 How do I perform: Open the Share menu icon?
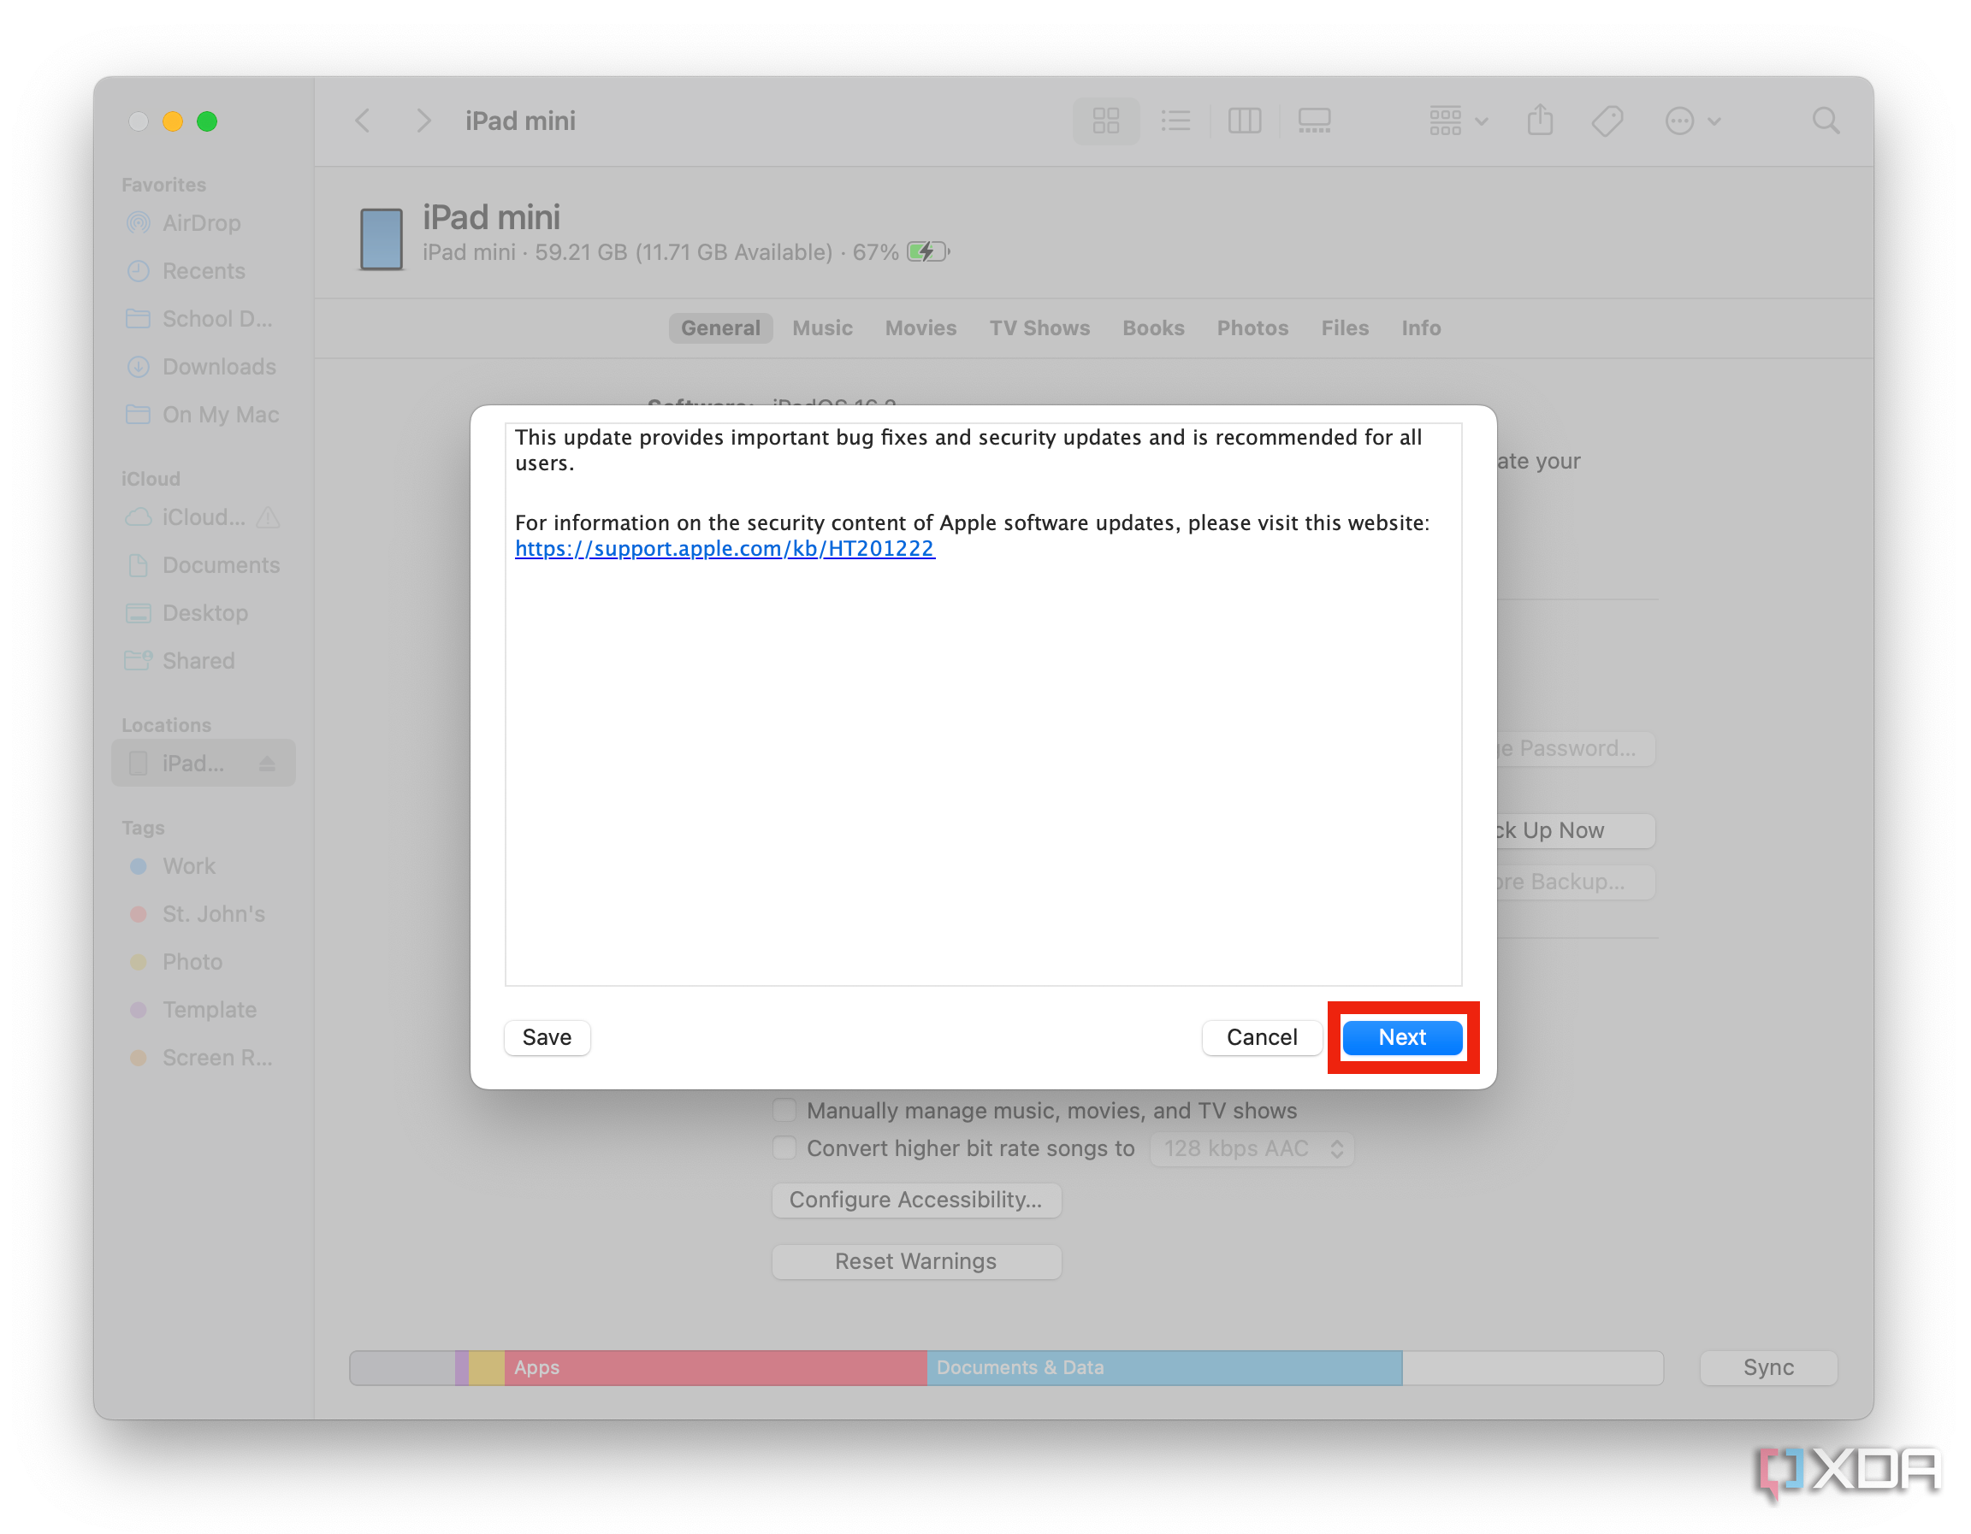click(1541, 120)
